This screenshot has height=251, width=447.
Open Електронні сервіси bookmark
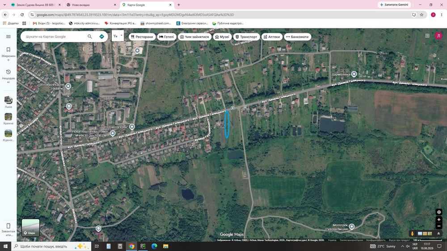pos(192,23)
